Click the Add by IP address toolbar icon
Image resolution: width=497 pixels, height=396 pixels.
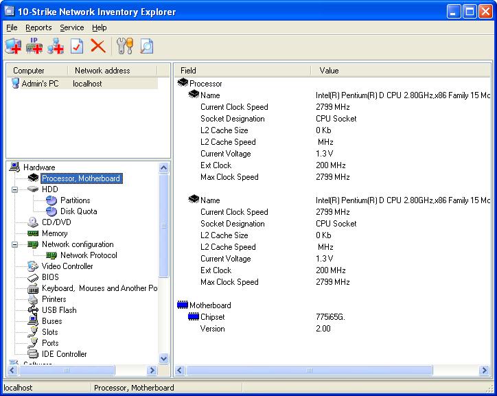(x=34, y=46)
